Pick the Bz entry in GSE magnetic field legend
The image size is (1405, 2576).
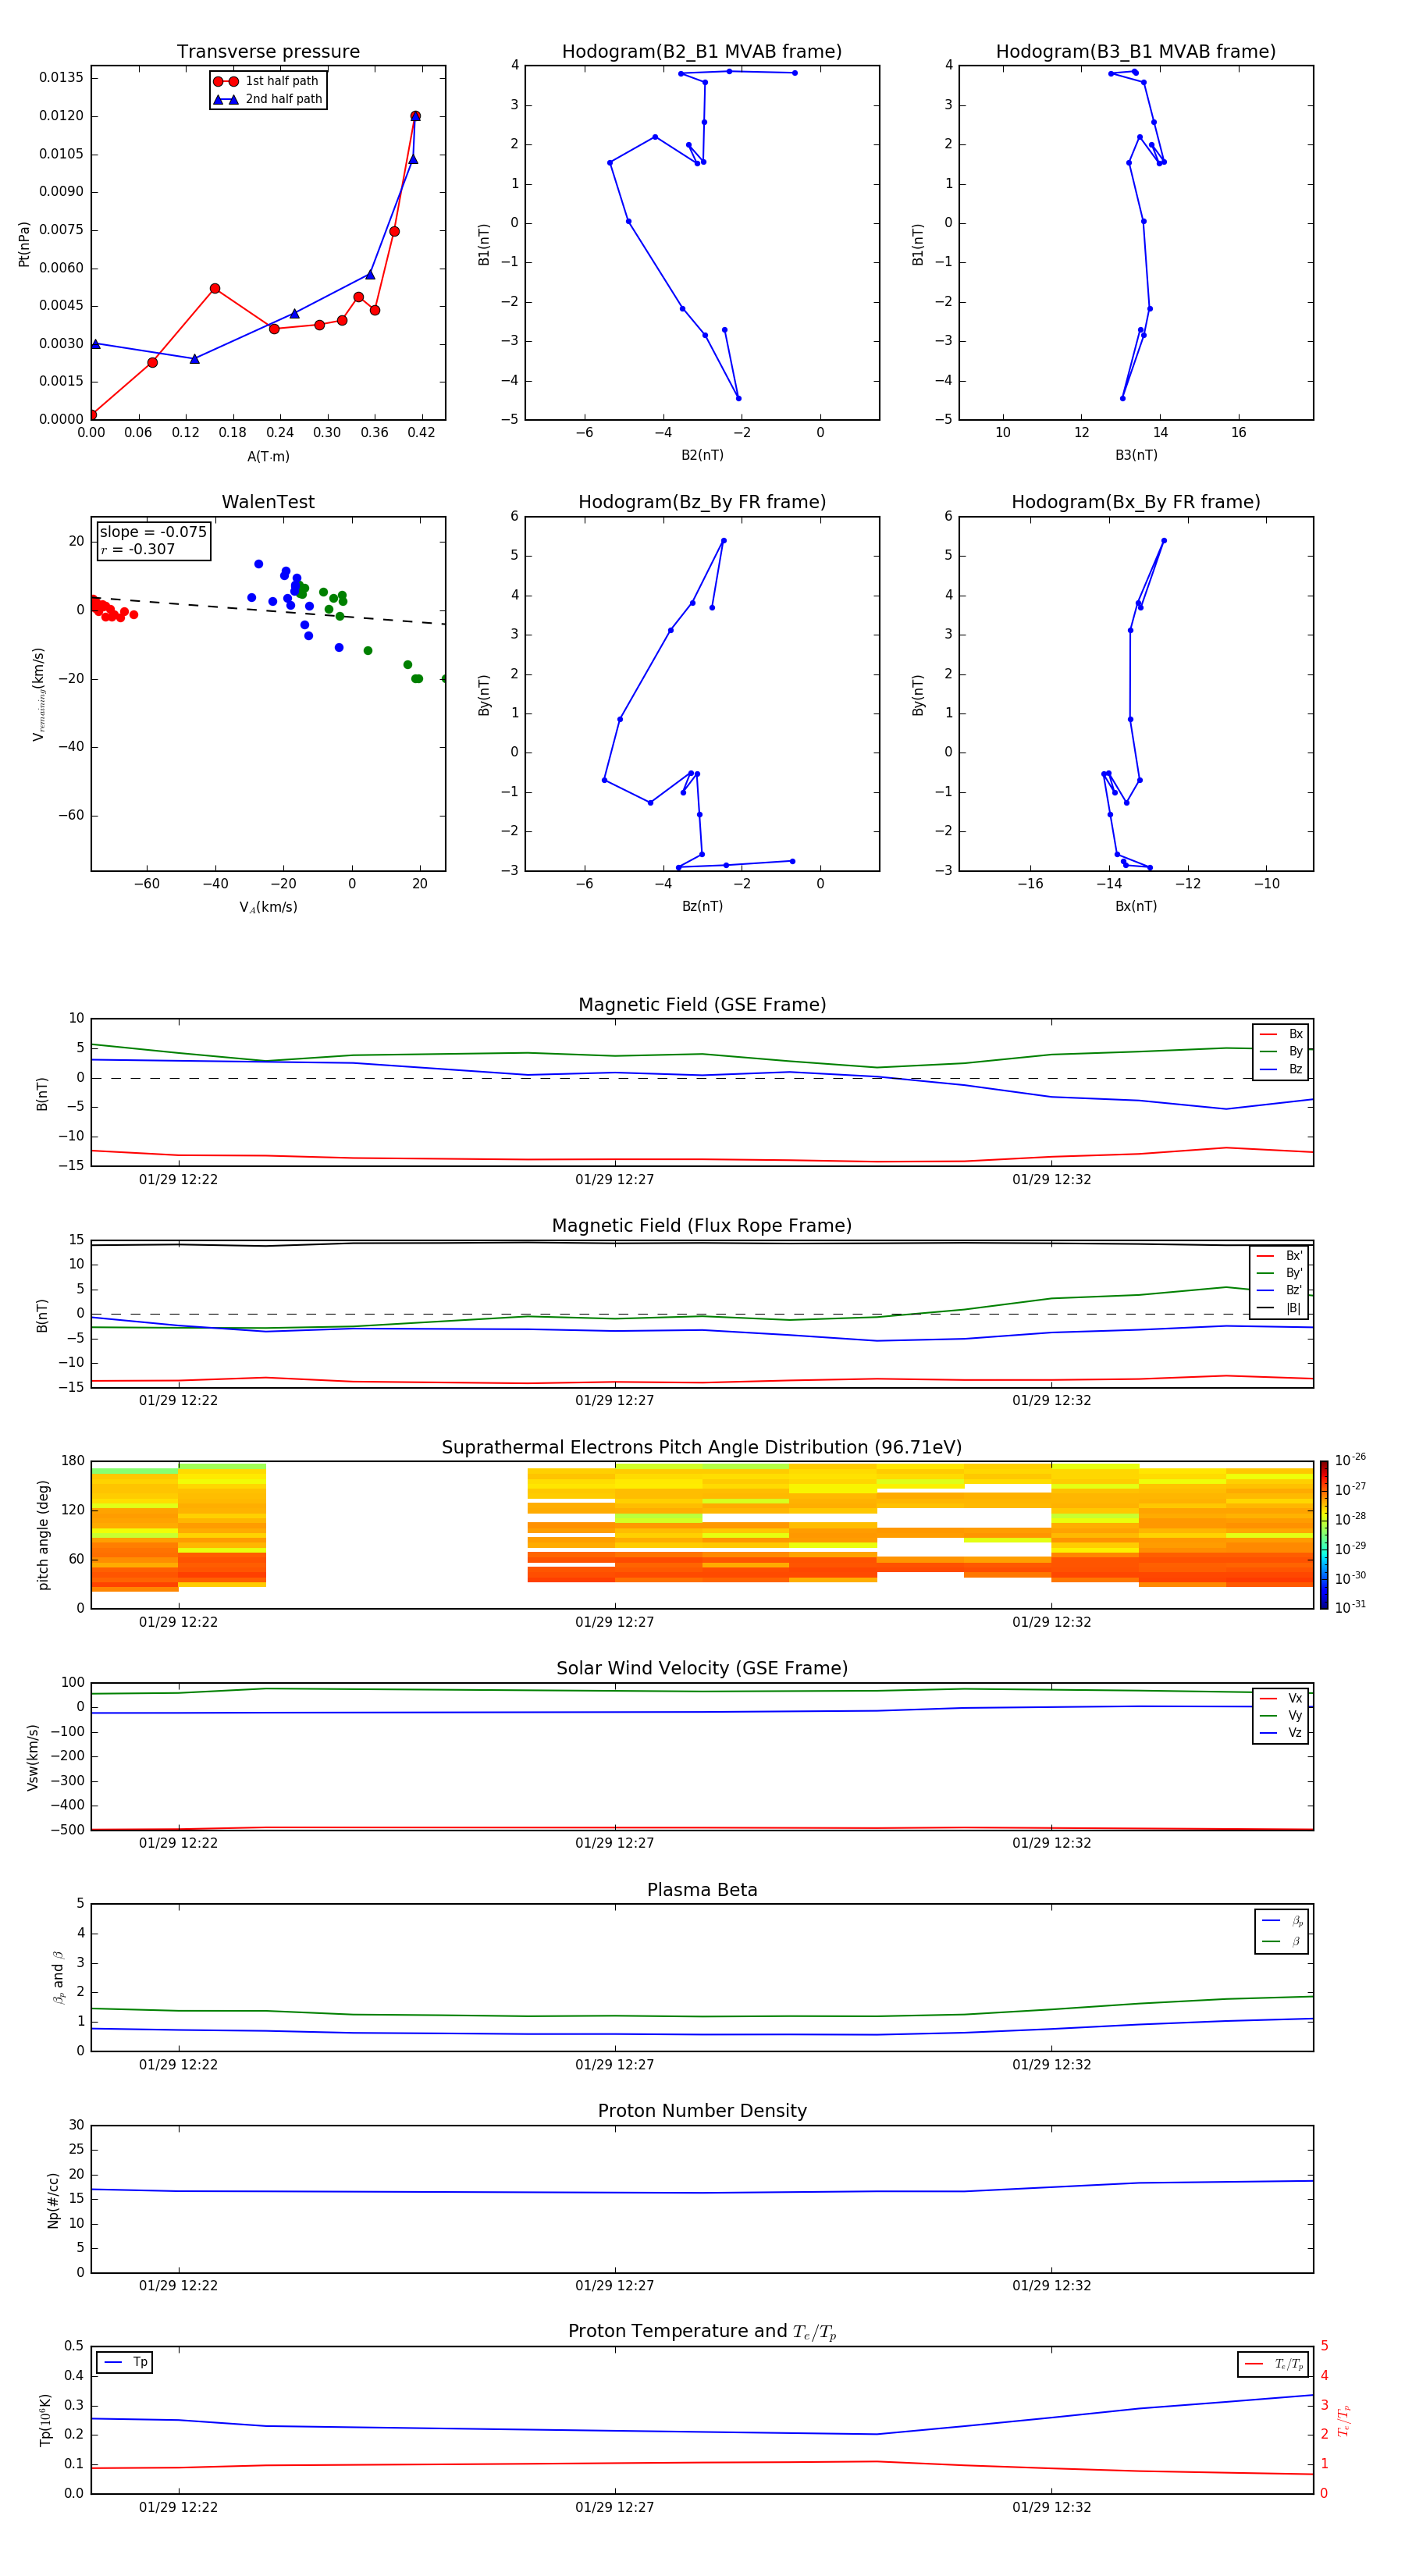(1281, 1069)
